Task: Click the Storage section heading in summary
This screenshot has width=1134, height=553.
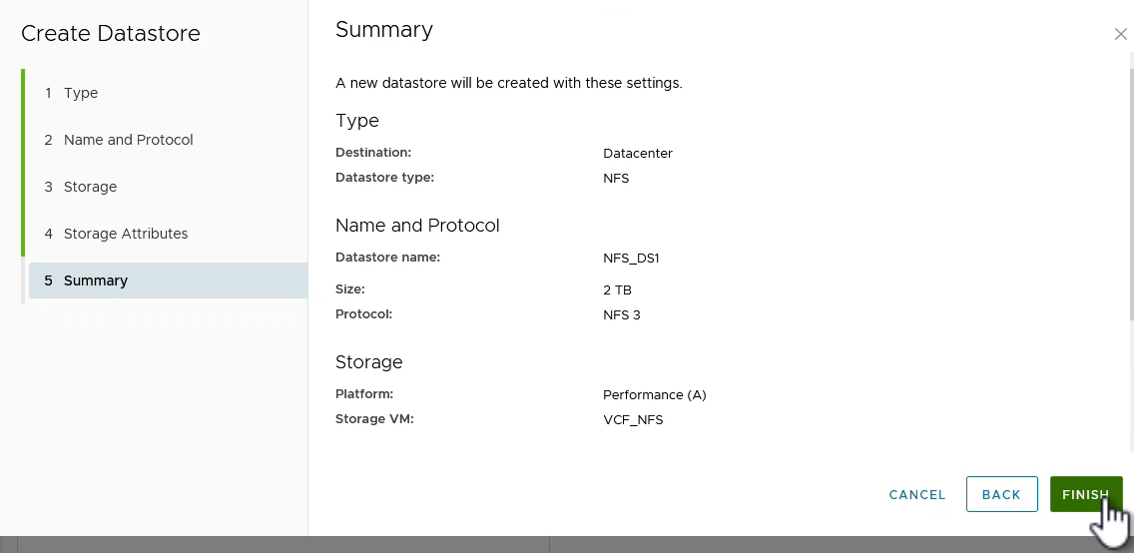Action: tap(369, 362)
